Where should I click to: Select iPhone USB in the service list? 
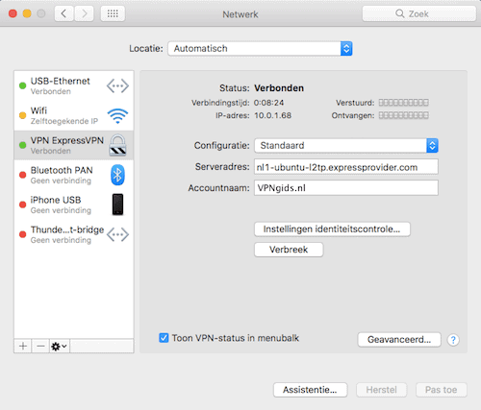(x=74, y=205)
